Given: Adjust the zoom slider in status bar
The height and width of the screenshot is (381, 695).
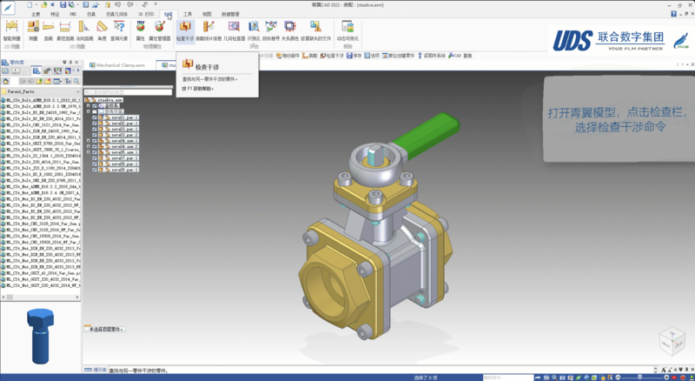Looking at the screenshot, I should [641, 378].
